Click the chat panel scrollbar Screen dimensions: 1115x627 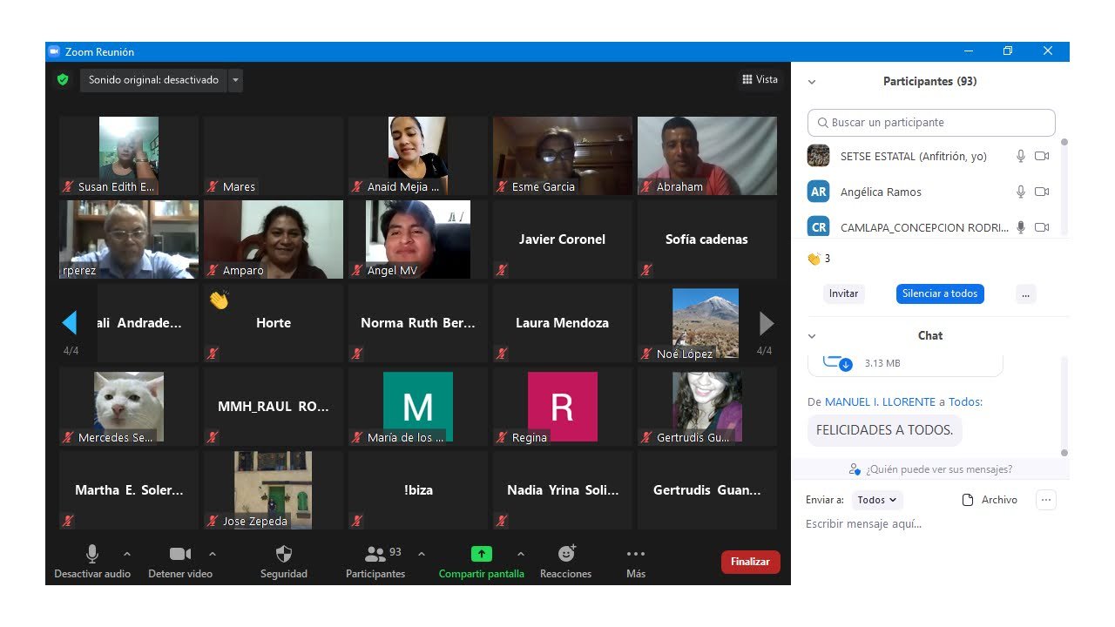click(1064, 406)
